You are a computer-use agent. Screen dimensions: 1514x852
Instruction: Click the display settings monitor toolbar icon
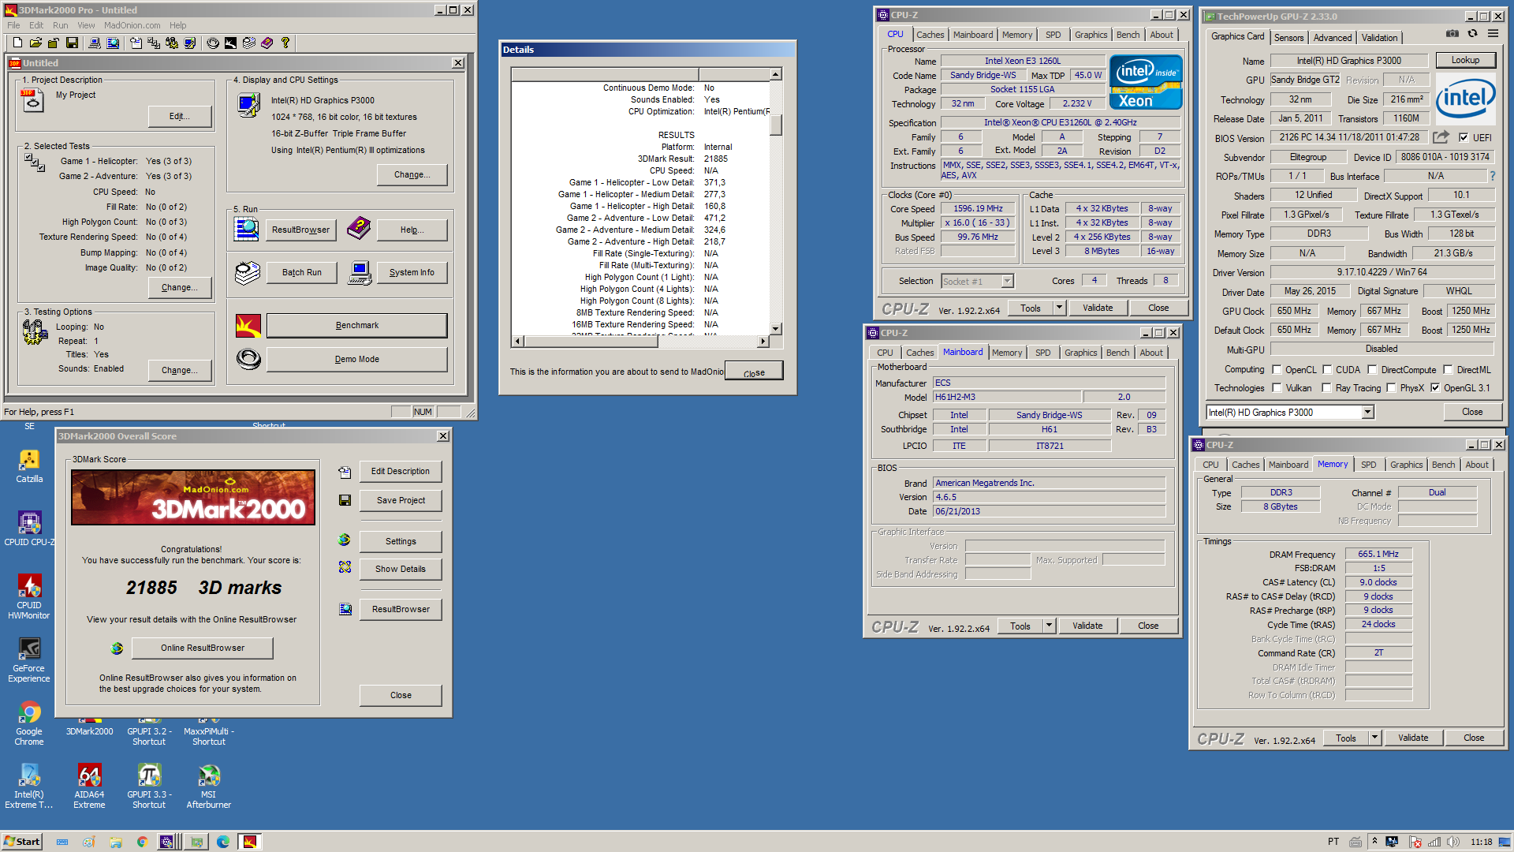(x=189, y=43)
